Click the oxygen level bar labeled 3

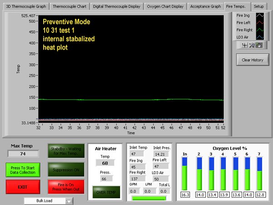click(x=212, y=174)
